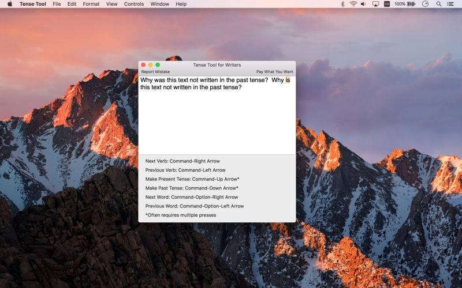This screenshot has height=288, width=462.
Task: Open the Tense Tool app menu
Action: [x=33, y=4]
